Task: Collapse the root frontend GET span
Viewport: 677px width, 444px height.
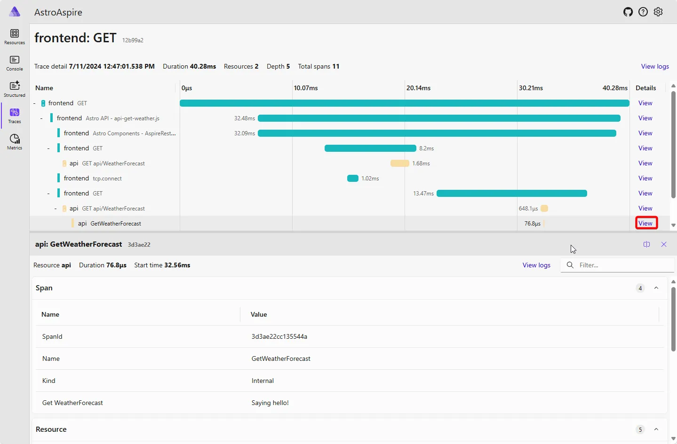Action: (x=34, y=103)
